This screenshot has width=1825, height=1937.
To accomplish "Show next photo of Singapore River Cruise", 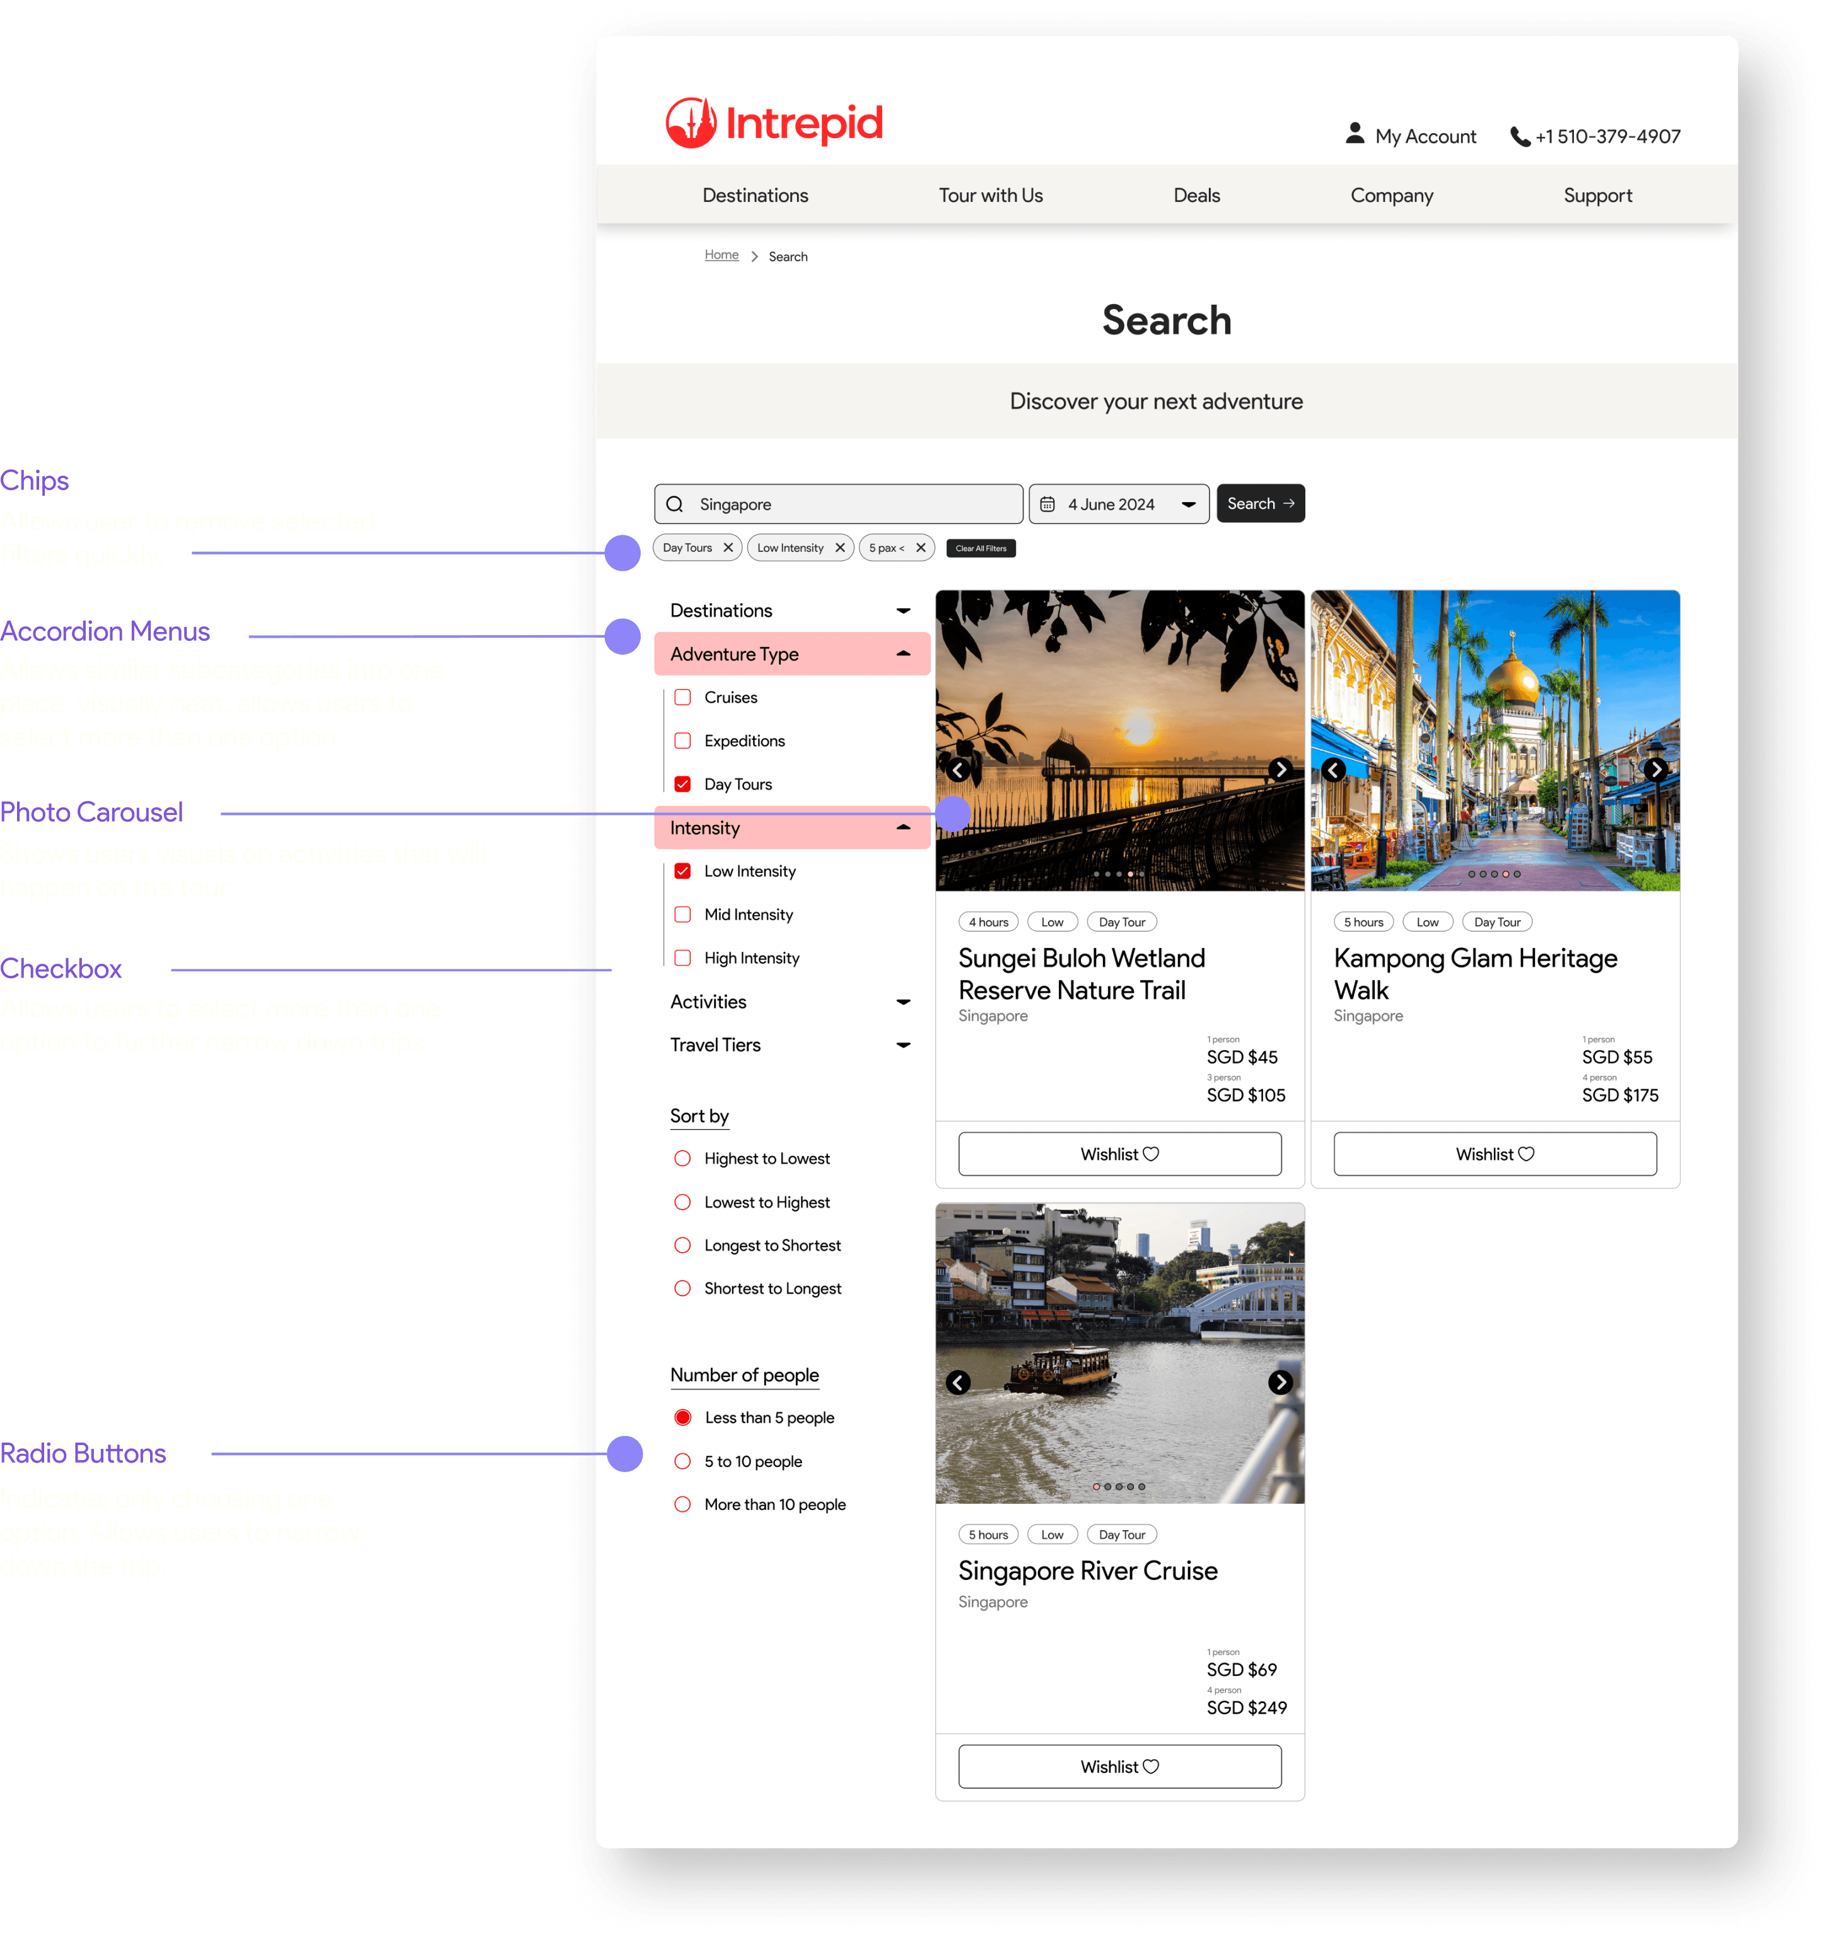I will 1280,1381.
